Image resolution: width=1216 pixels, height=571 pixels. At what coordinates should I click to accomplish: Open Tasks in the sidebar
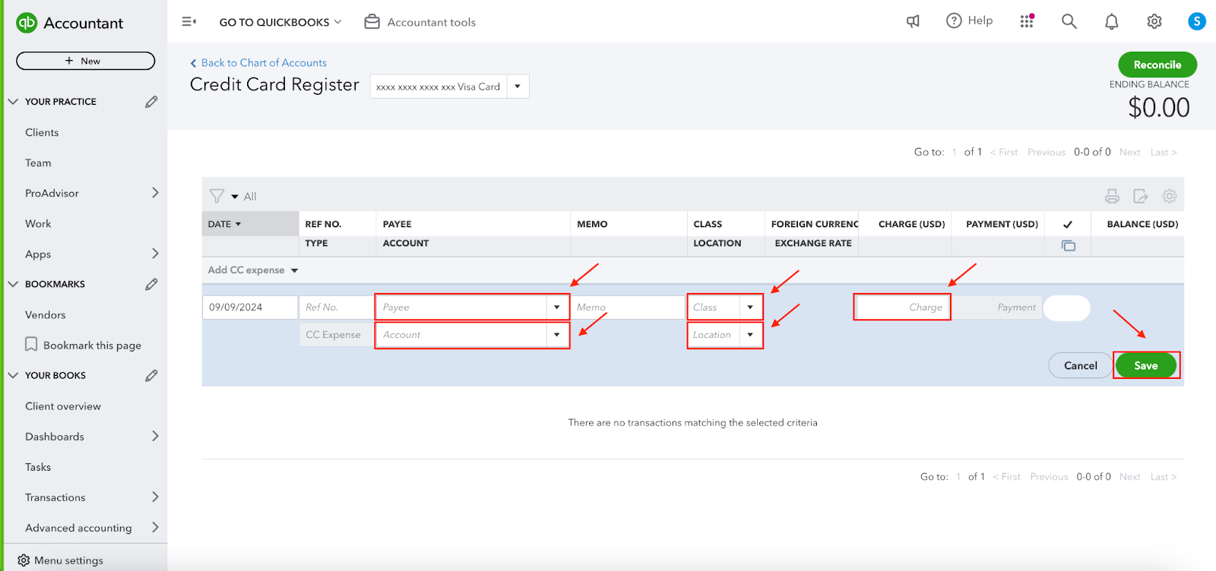pos(38,467)
